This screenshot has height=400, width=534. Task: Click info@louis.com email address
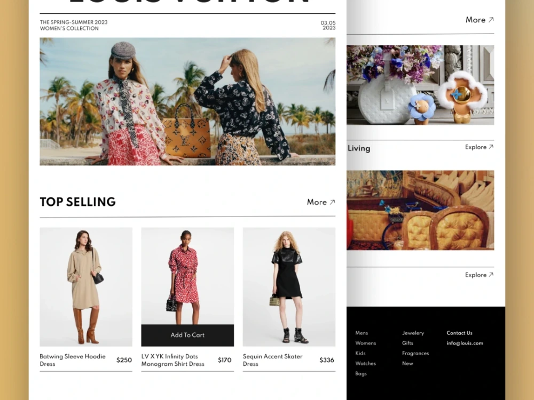465,343
